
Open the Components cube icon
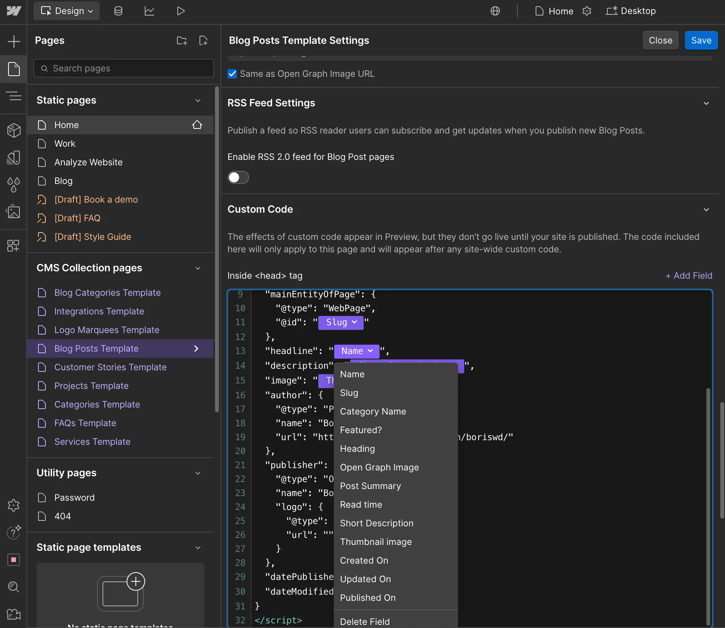[x=14, y=130]
